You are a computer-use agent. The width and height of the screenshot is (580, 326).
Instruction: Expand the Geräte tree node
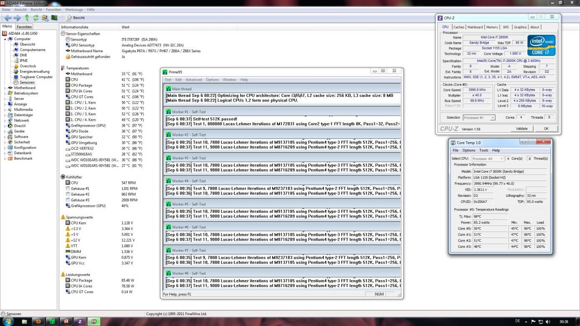coord(5,131)
